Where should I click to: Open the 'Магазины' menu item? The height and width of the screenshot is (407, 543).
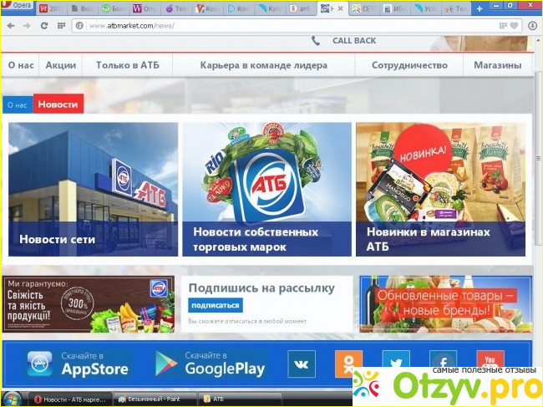497,65
